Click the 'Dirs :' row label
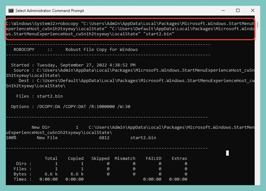This screenshot has width=266, height=191. tap(24, 164)
